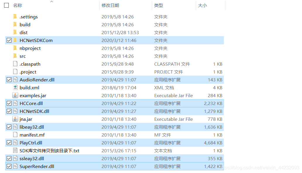Click the dist folder icon
Image resolution: width=302 pixels, height=173 pixels.
click(x=15, y=32)
